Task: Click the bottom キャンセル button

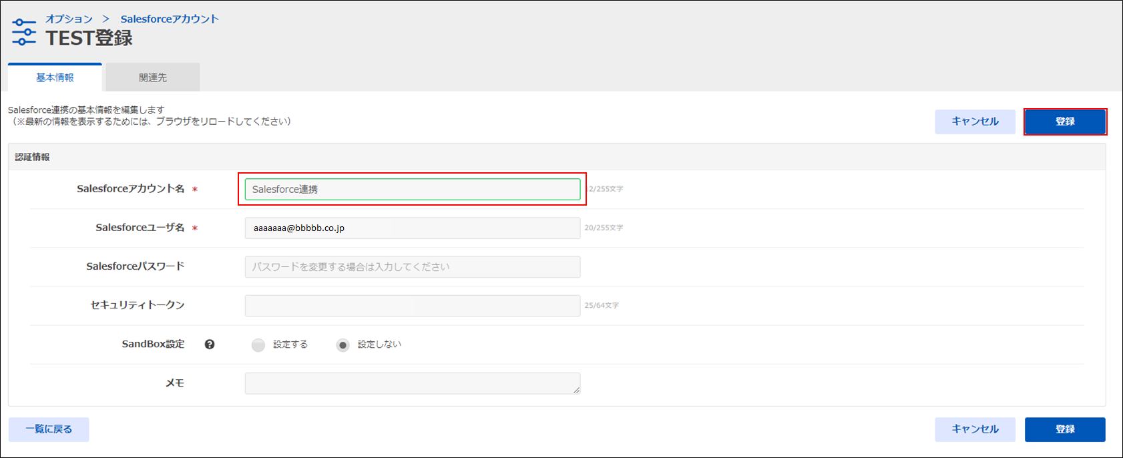Action: coord(975,429)
